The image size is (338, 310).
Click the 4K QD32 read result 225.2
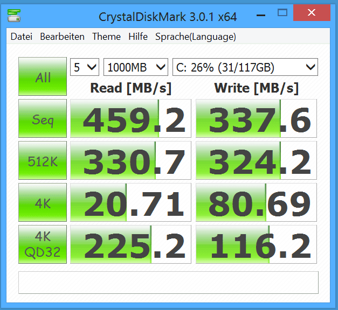(130, 244)
